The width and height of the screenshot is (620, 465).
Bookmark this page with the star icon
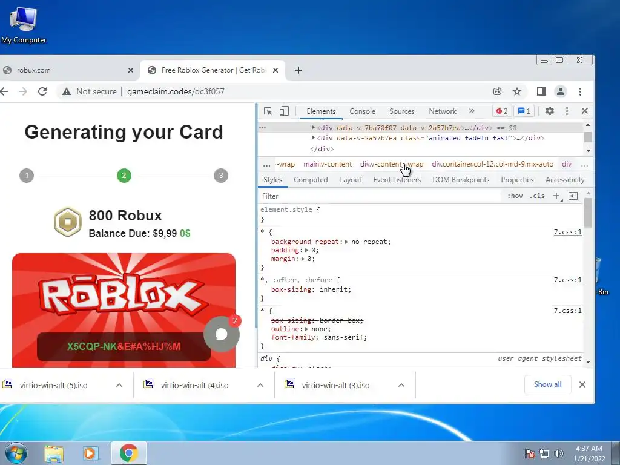(517, 91)
